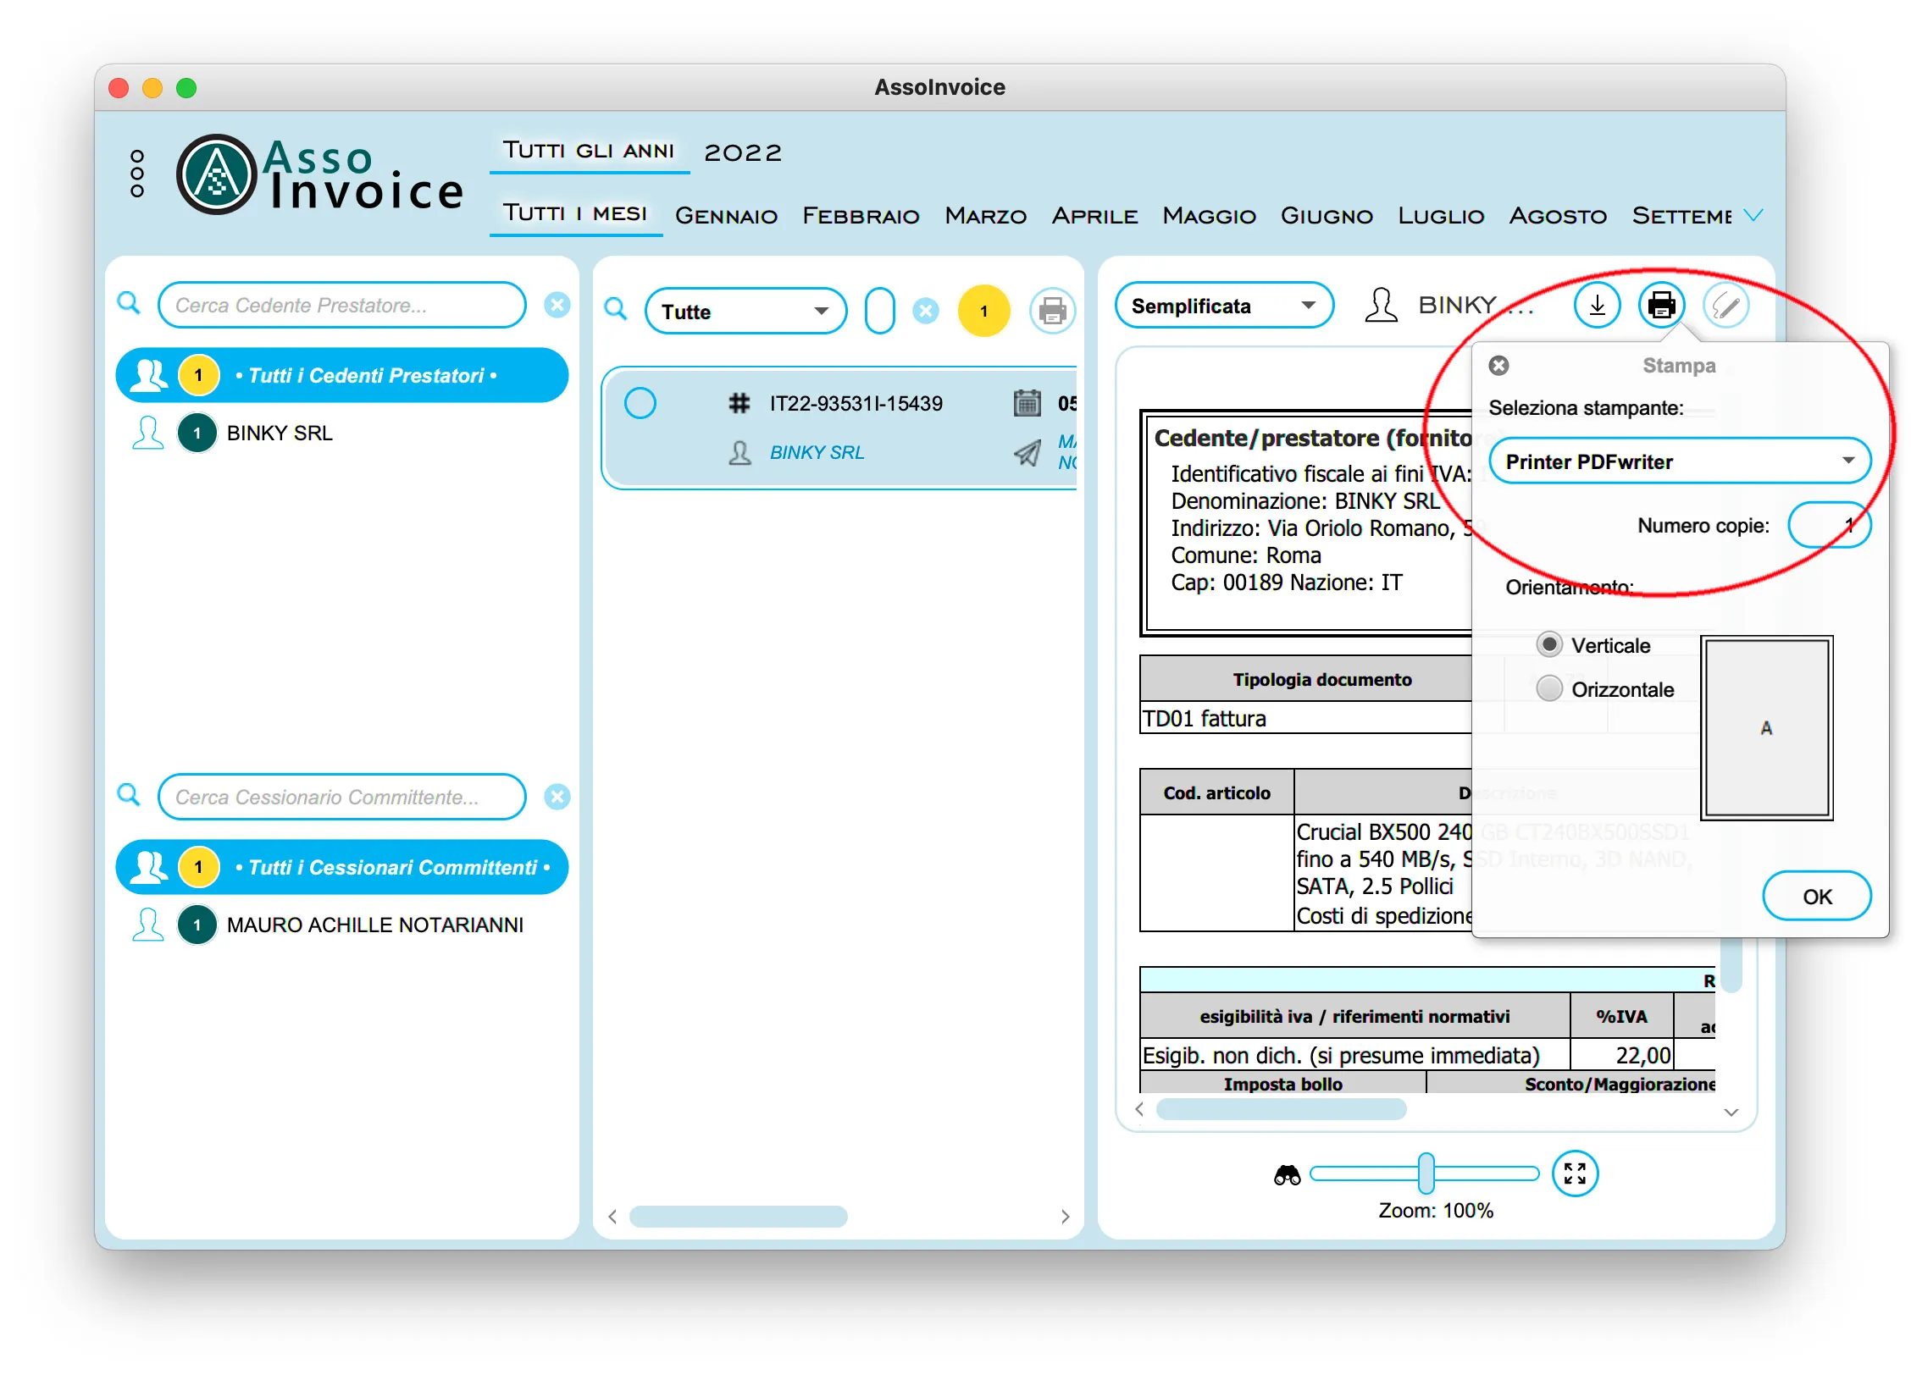The width and height of the screenshot is (1911, 1375).
Task: Click the paper plane send icon on invoice row
Action: (x=1028, y=453)
